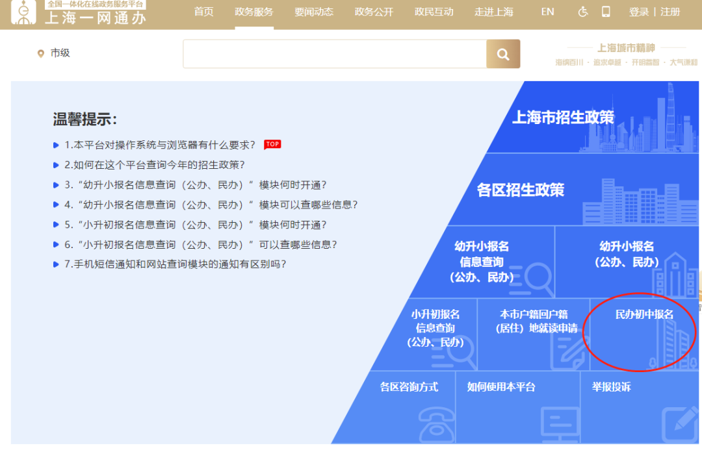Click the location pin icon beside 市级
The width and height of the screenshot is (702, 452).
click(41, 54)
